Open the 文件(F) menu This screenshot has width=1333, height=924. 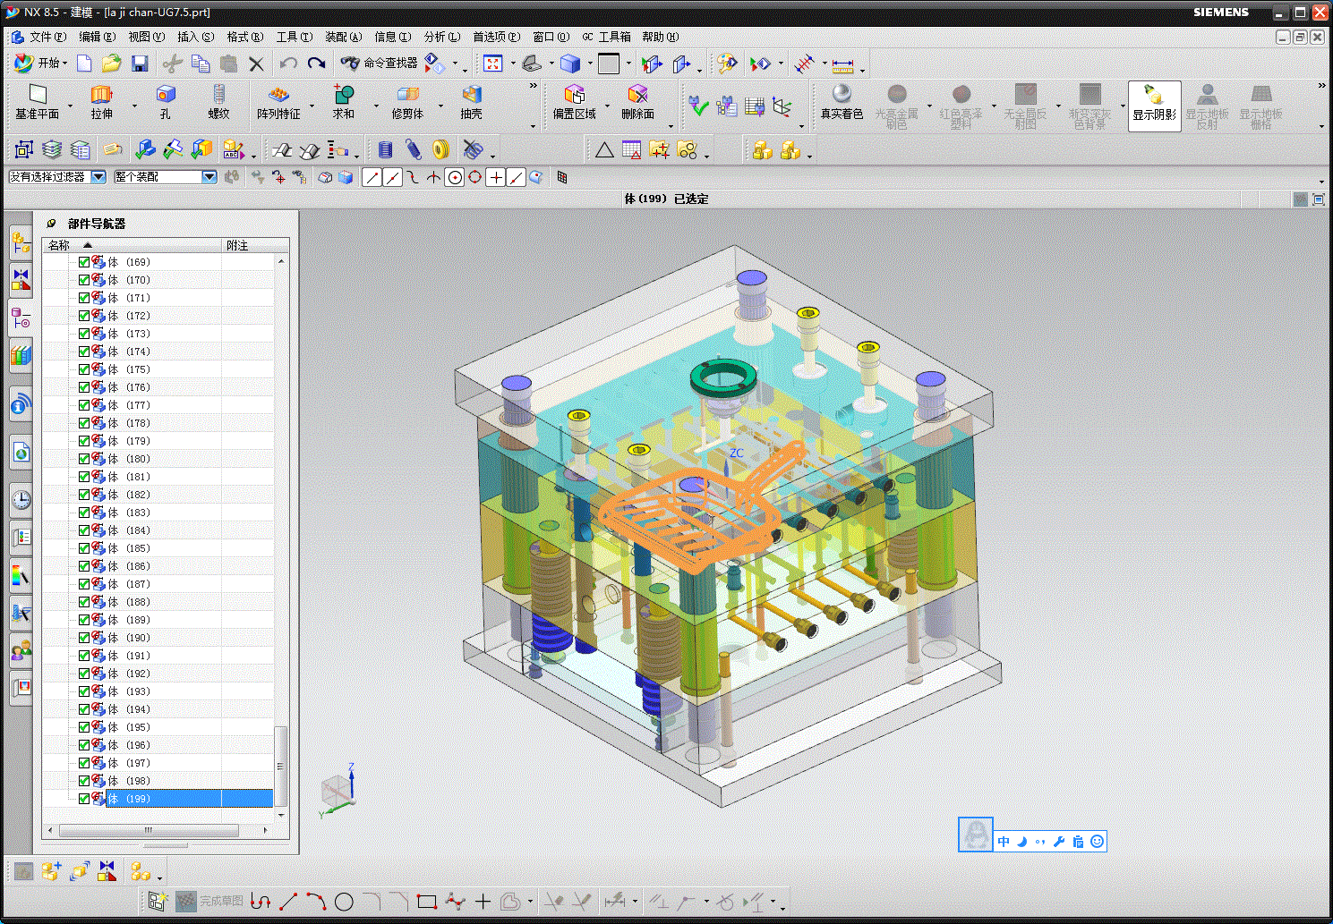(47, 37)
